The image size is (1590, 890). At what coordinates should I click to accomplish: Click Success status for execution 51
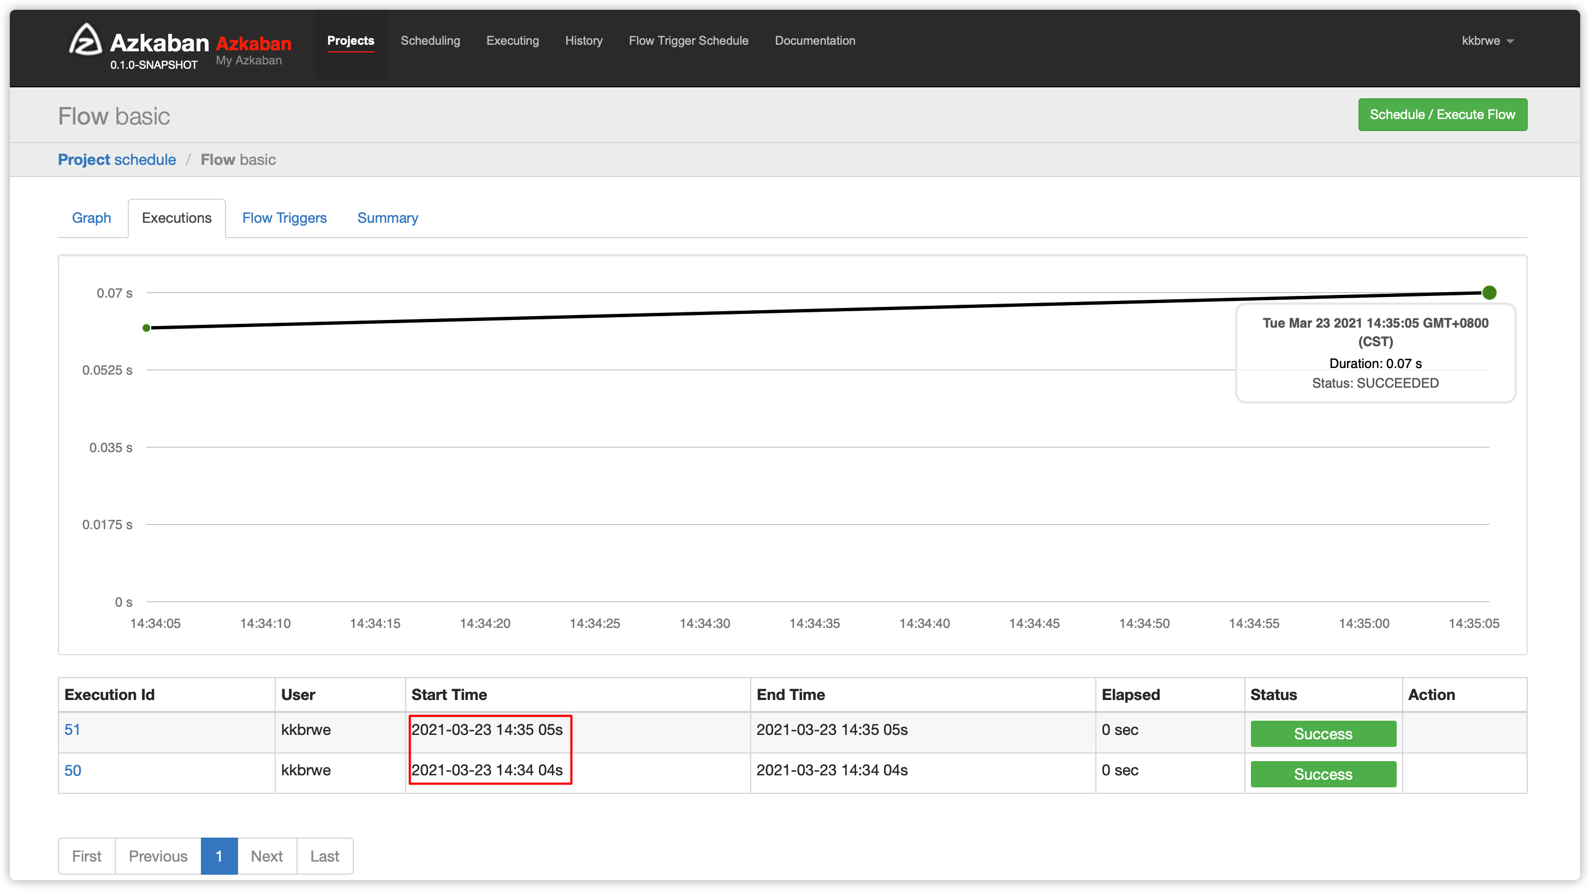click(1323, 734)
